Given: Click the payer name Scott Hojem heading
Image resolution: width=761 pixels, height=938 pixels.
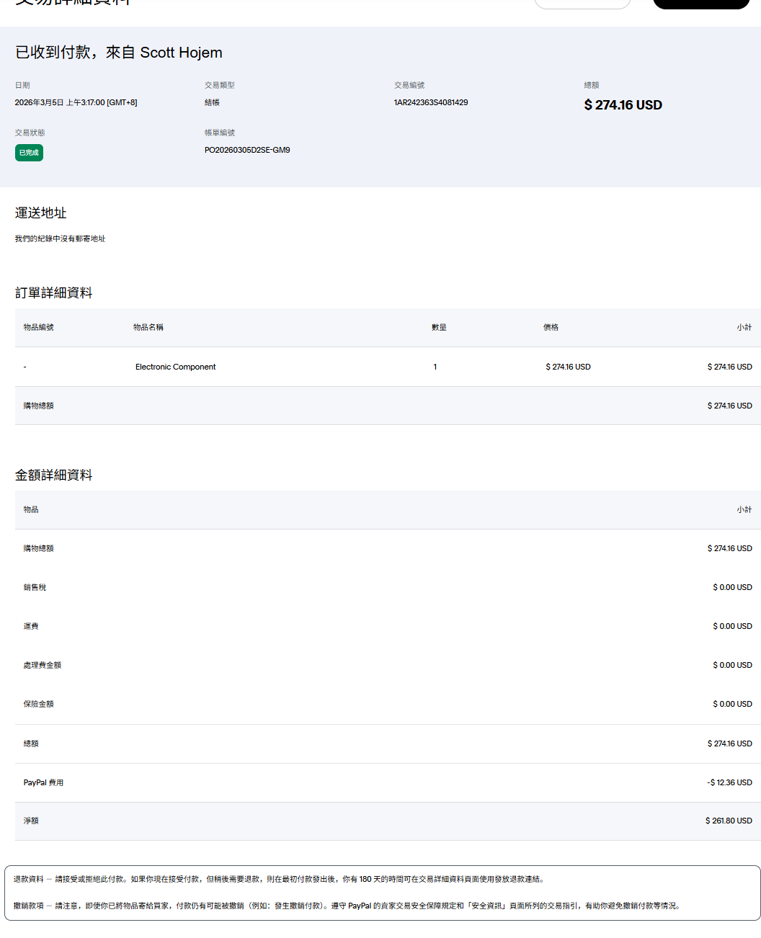Looking at the screenshot, I should [x=181, y=53].
